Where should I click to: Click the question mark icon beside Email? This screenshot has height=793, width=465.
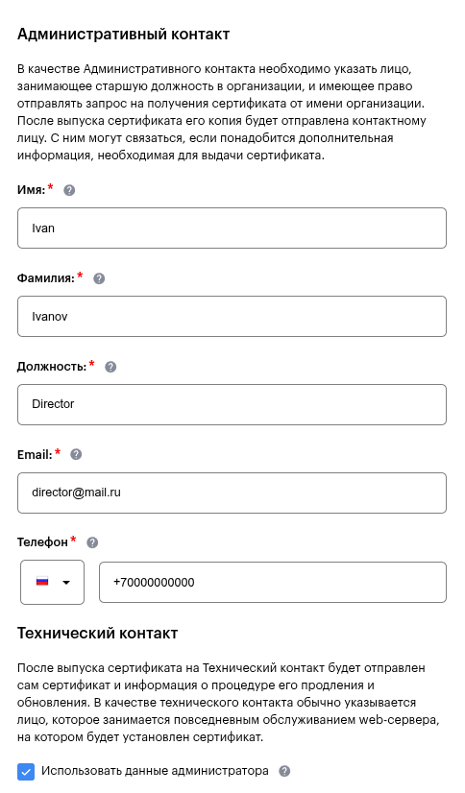click(x=76, y=455)
